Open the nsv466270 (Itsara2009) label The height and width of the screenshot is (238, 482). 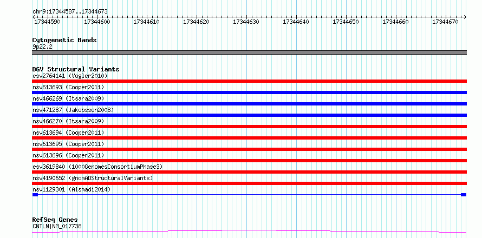click(x=68, y=121)
